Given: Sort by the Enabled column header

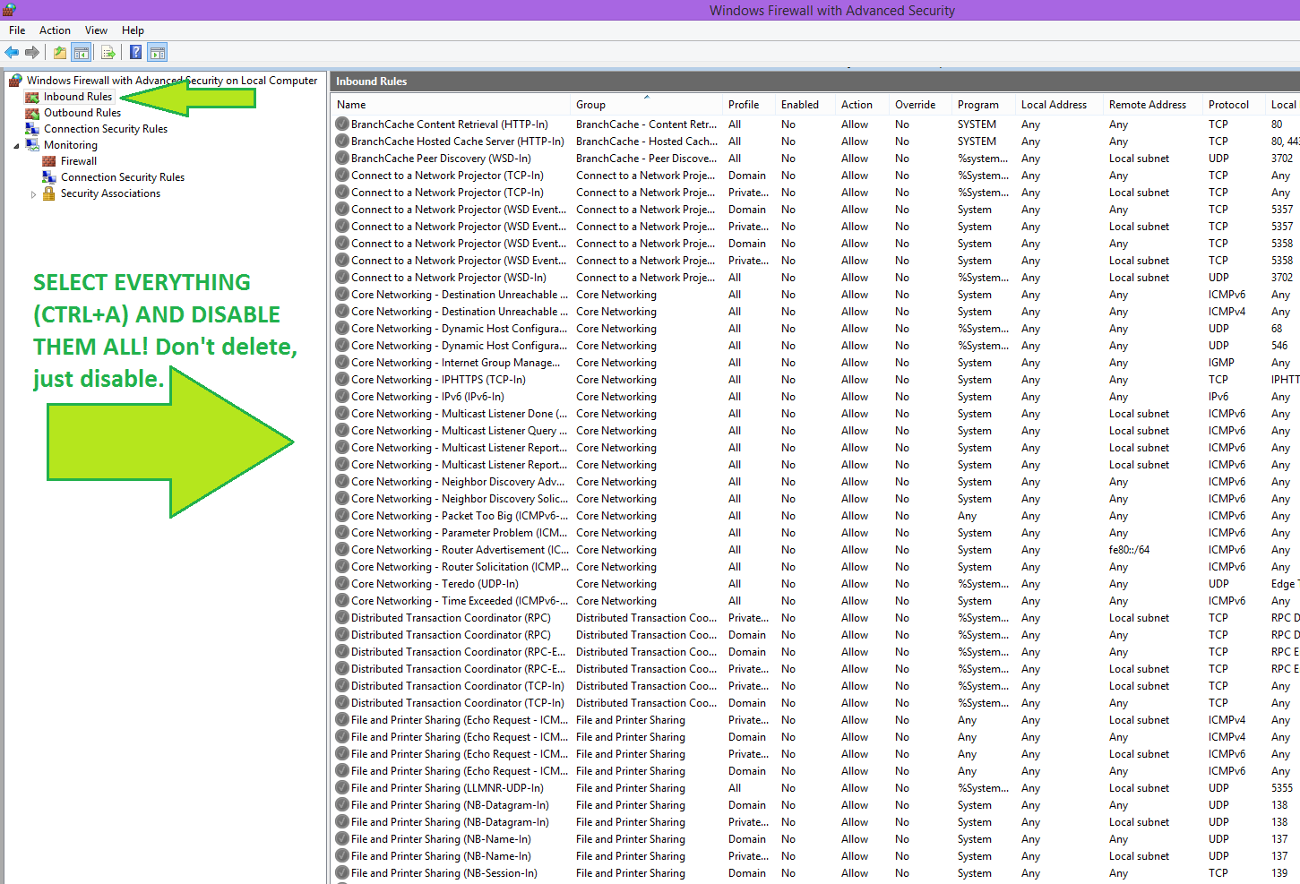Looking at the screenshot, I should tap(805, 105).
